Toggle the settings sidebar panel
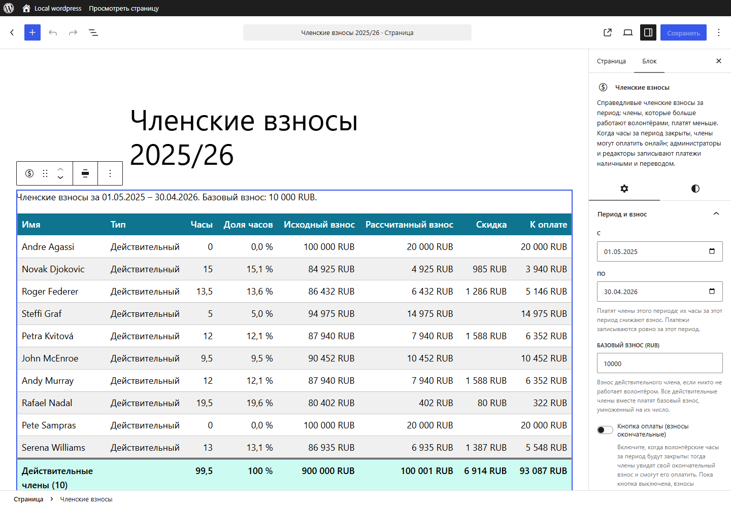Screen dimensions: 731x507 pos(648,32)
